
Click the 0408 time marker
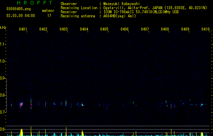tap(165, 29)
